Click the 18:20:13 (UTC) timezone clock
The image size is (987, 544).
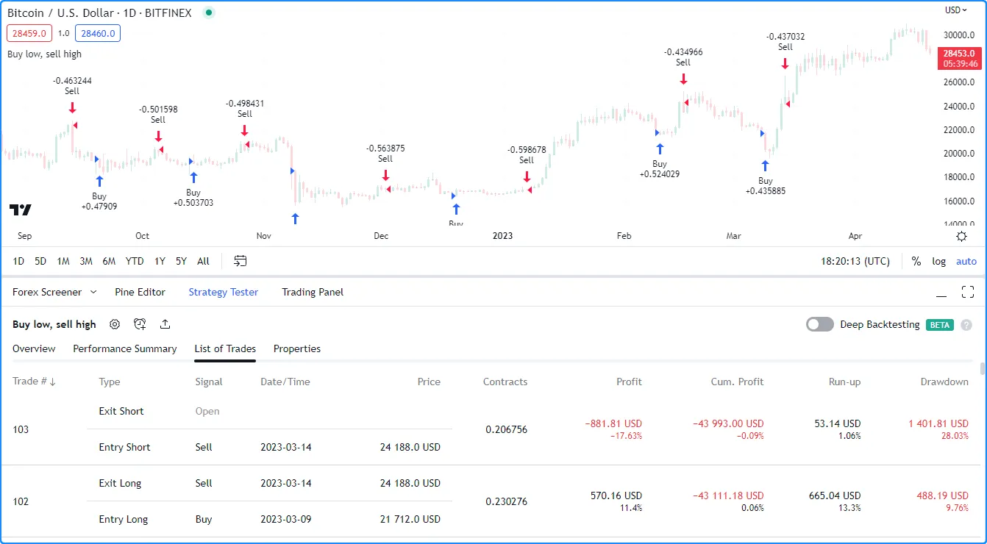(855, 261)
